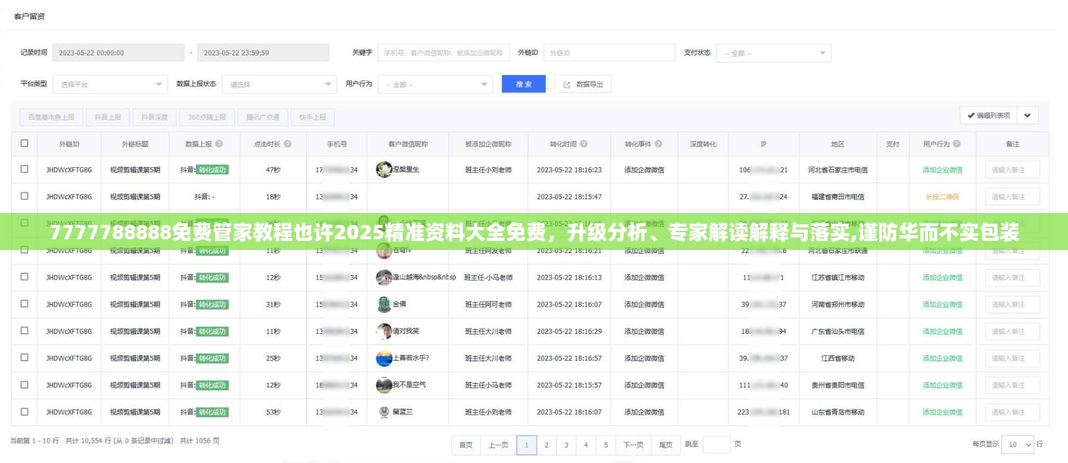Screen dimensions: 1068x463
Task: Toggle the select-all checkbox in table header
Action: click(x=24, y=143)
